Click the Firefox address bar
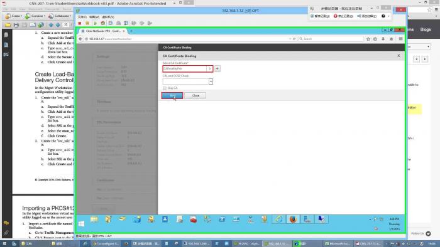The width and height of the screenshot is (440, 247). [187, 39]
